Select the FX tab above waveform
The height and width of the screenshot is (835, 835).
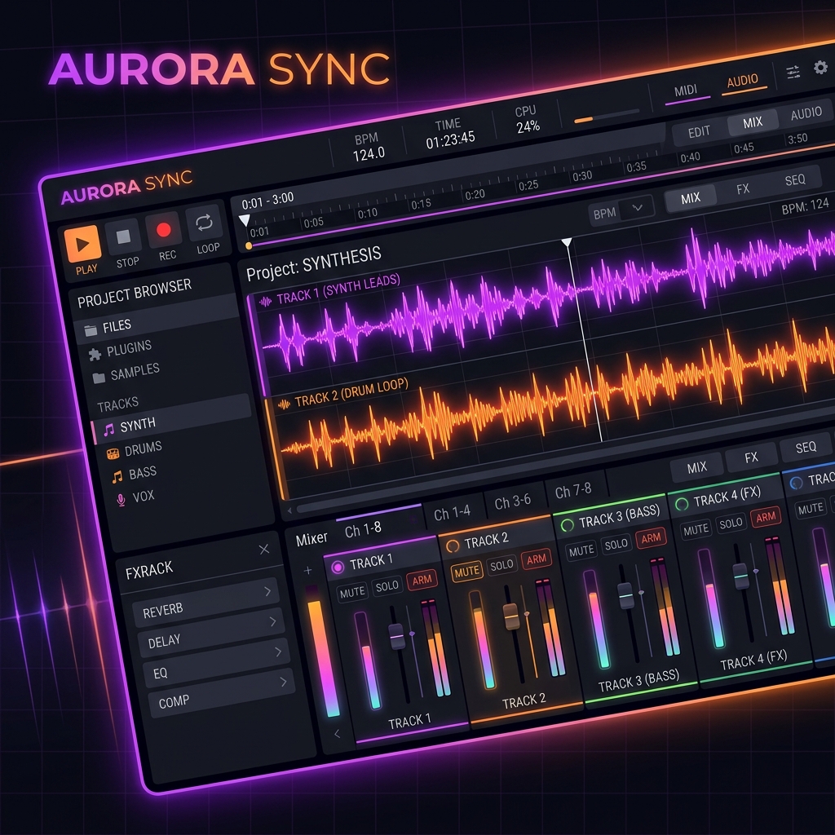tap(743, 189)
